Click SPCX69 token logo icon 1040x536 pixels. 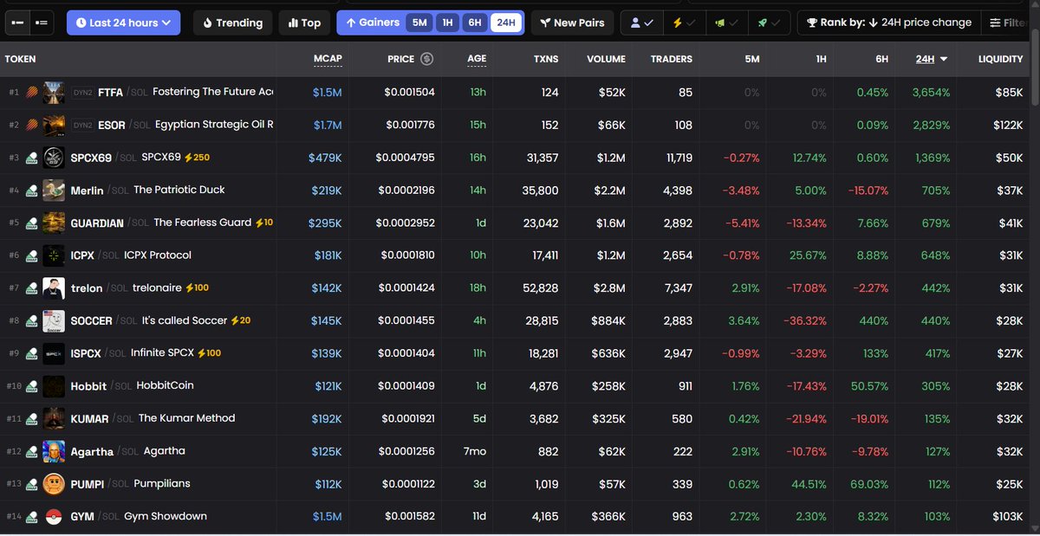[x=54, y=158]
